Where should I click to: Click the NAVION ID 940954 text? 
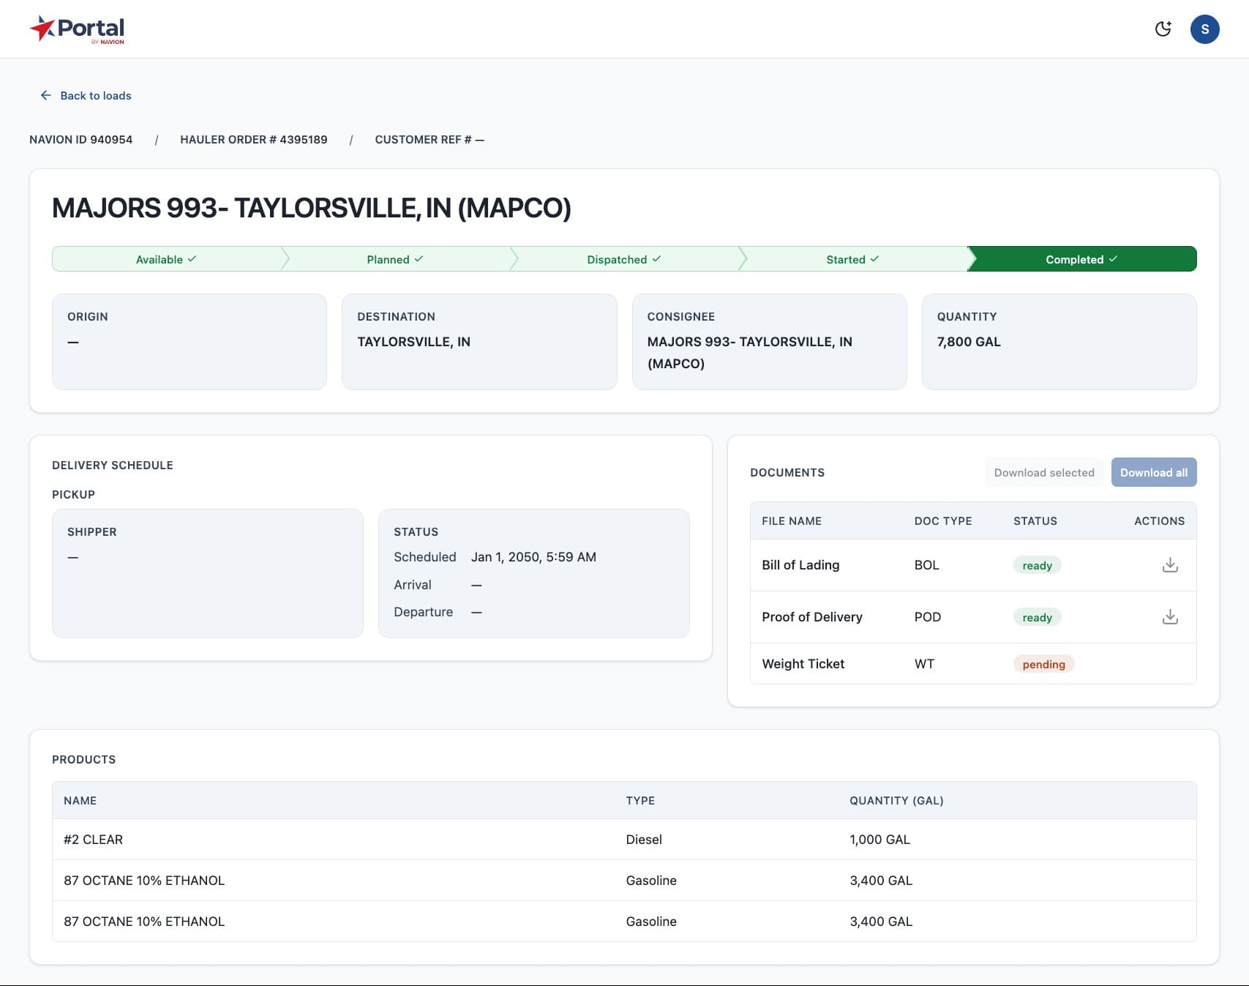point(81,140)
